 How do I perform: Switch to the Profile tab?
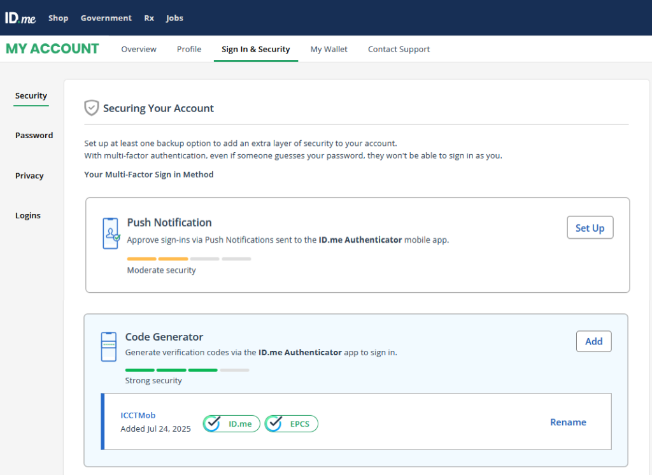click(189, 49)
